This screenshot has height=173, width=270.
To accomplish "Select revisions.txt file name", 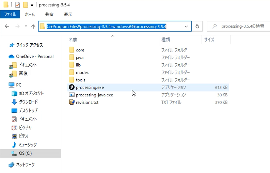I will pyautogui.click(x=87, y=103).
